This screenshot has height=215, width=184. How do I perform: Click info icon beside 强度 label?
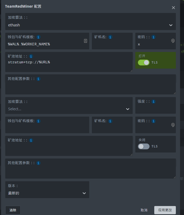153,102
